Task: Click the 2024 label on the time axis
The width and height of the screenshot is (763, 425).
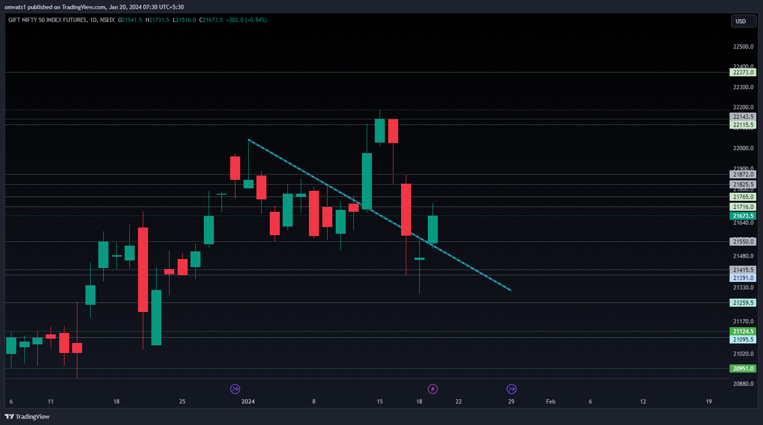Action: 248,402
